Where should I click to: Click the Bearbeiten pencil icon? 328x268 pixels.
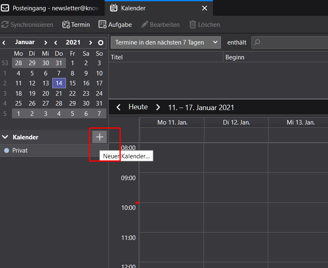[144, 25]
